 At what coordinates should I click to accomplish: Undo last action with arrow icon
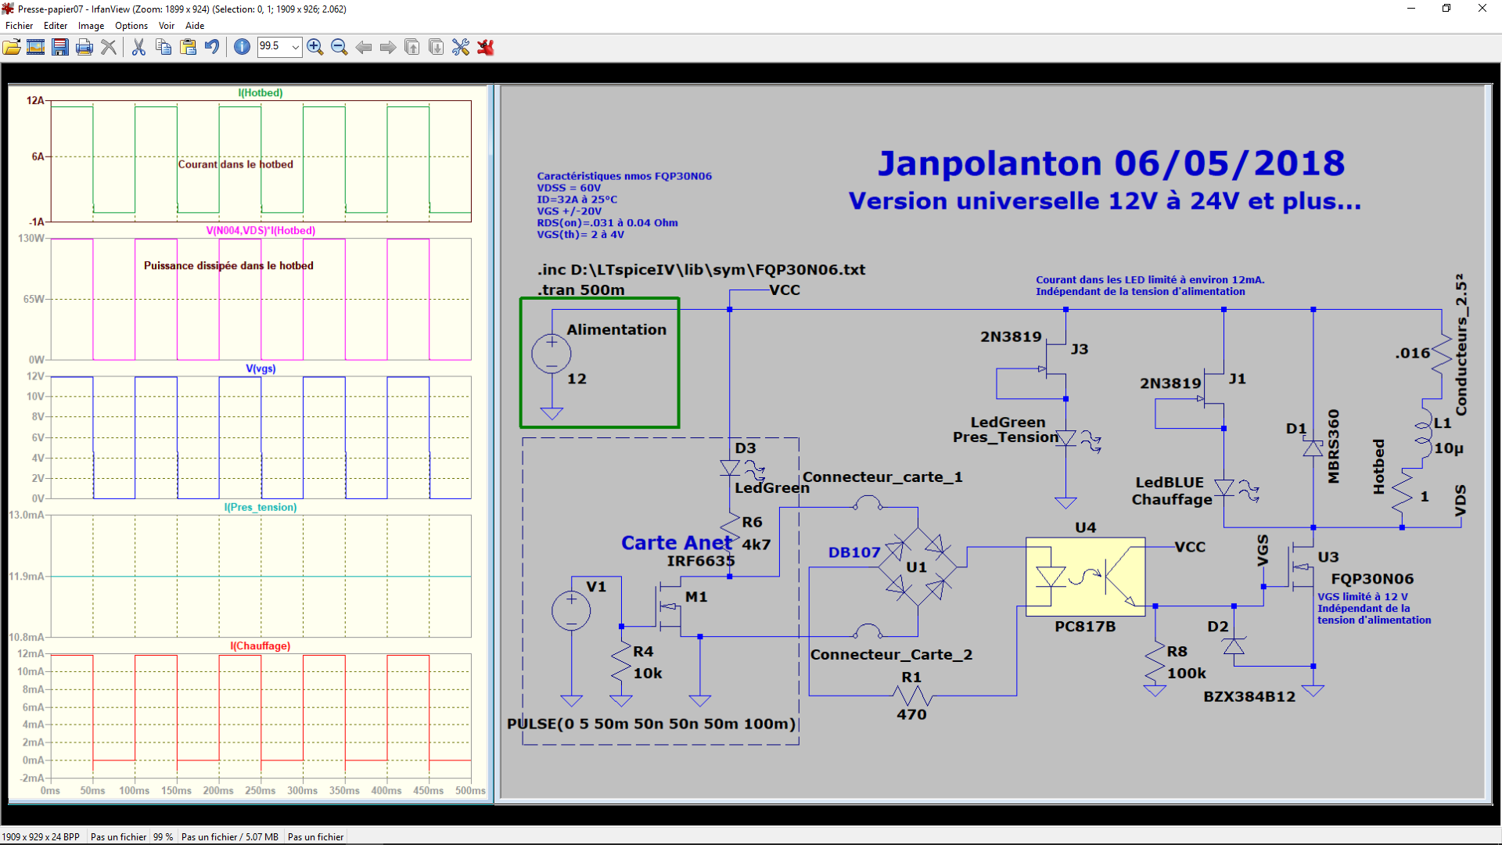[x=212, y=47]
